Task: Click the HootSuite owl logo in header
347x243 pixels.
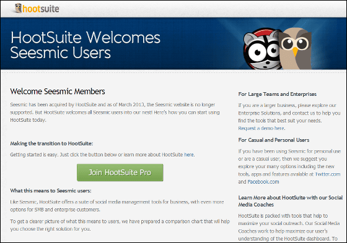Action: pyautogui.click(x=37, y=9)
